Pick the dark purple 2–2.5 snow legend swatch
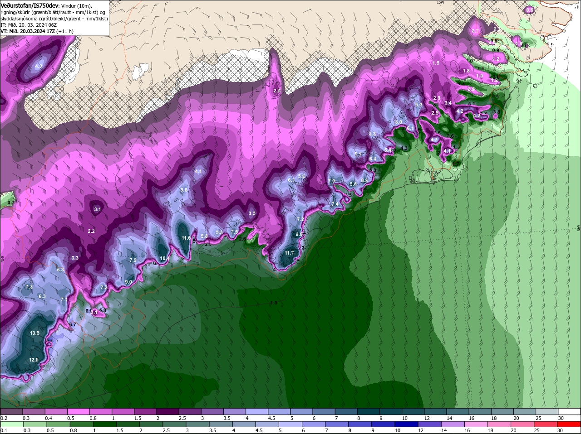Image resolution: width=581 pixels, height=434 pixels. (167, 411)
